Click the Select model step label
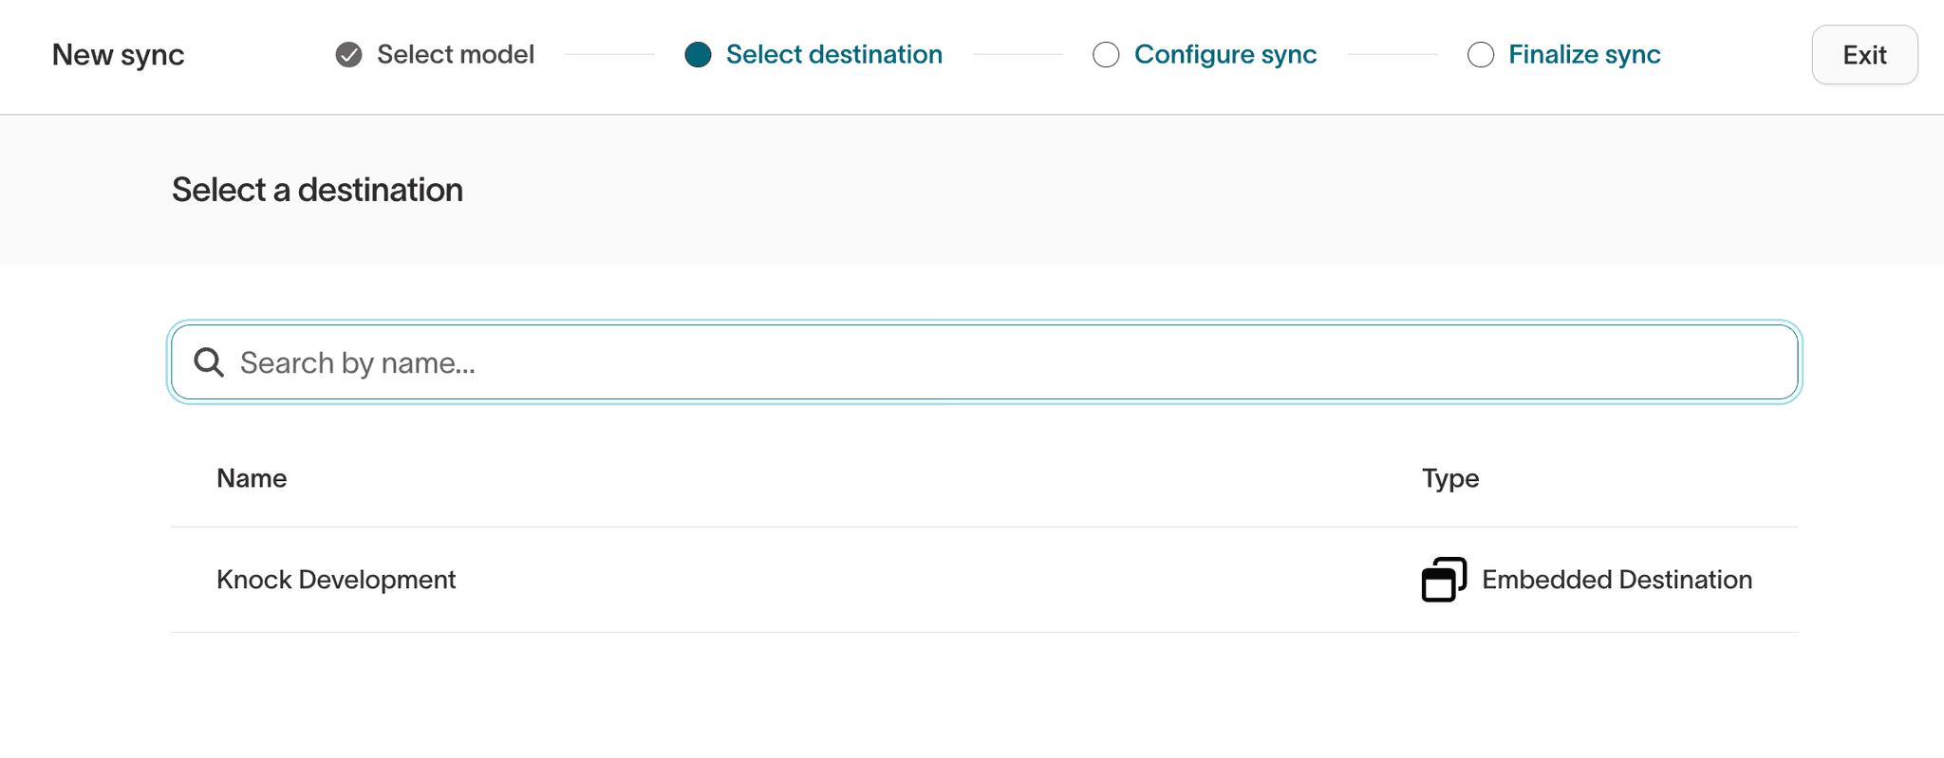This screenshot has height=758, width=1944. [x=457, y=55]
